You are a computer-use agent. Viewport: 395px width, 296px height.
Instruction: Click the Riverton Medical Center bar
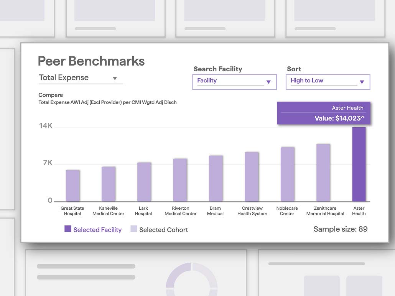click(180, 180)
